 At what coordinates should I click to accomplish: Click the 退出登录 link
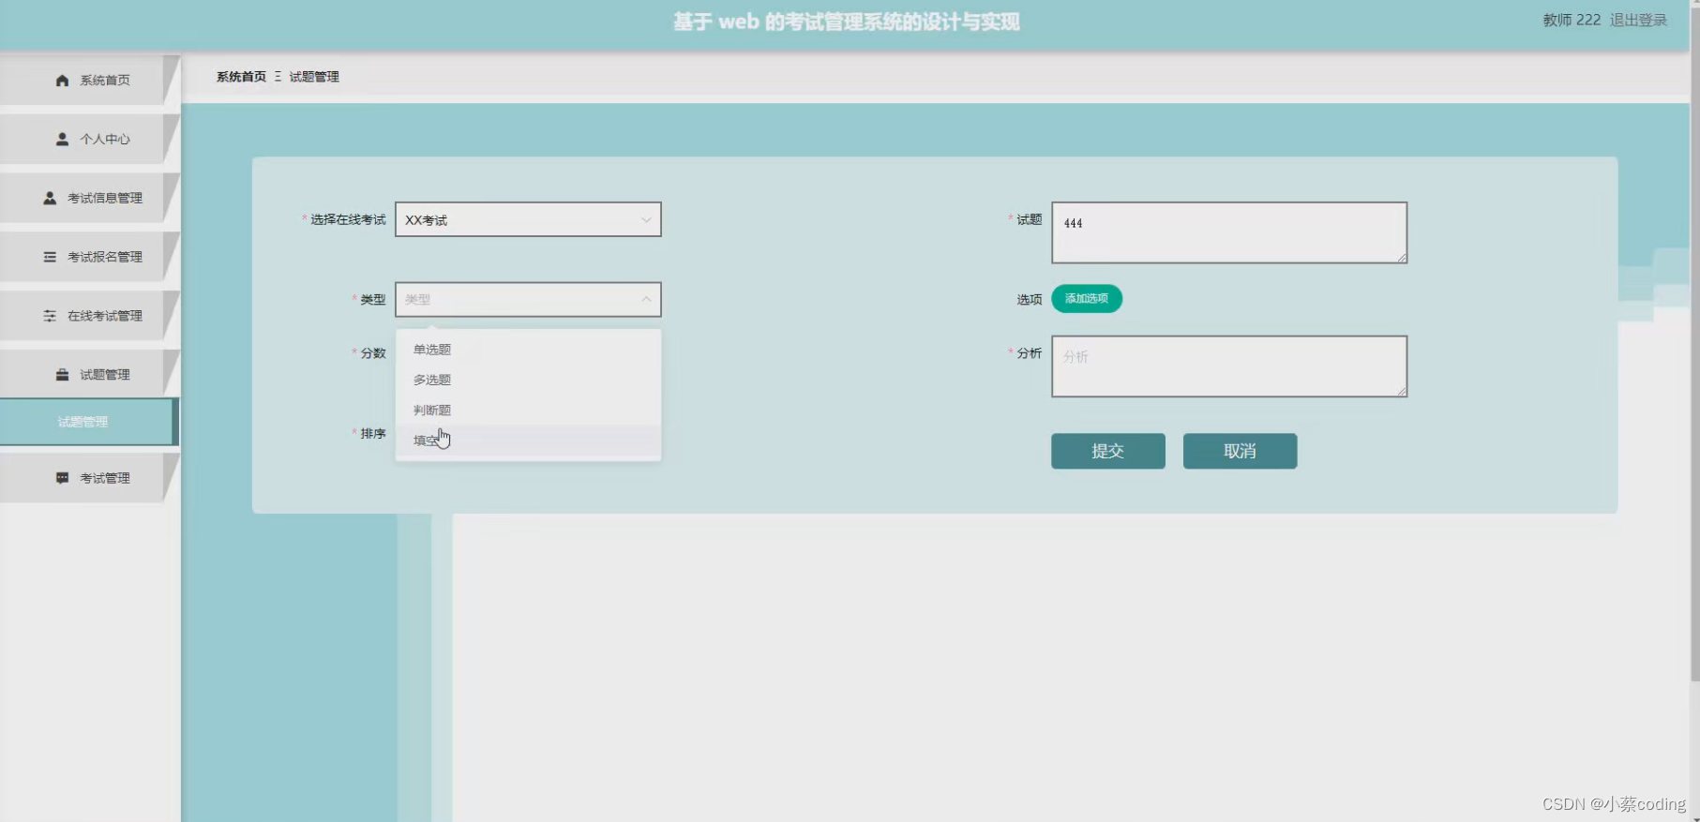[1638, 20]
